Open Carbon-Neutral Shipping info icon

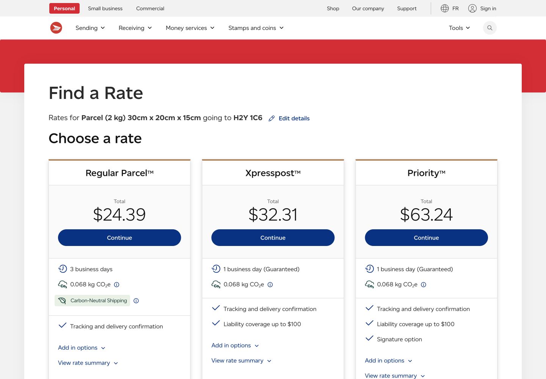tap(136, 301)
